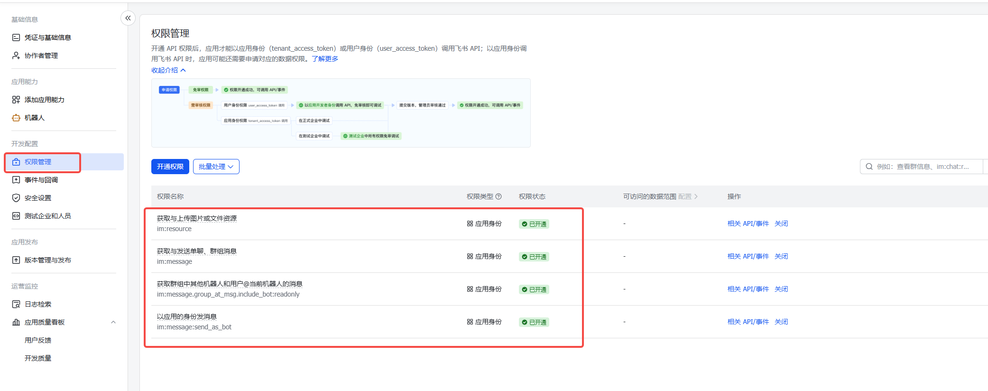Click 关闭 for the group_at_msg.include_bot permission
Screen dimensions: 988x391
pyautogui.click(x=781, y=289)
